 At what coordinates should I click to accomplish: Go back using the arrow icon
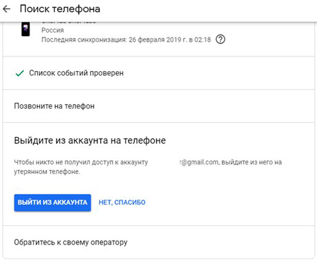(x=6, y=9)
